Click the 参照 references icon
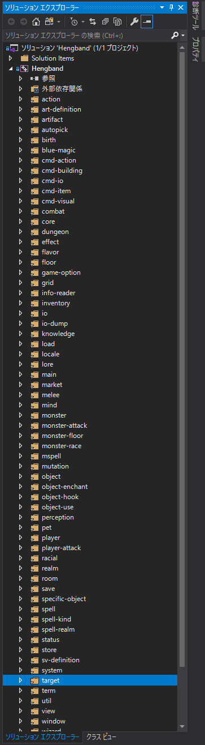Image resolution: width=205 pixels, height=745 pixels. [34, 79]
